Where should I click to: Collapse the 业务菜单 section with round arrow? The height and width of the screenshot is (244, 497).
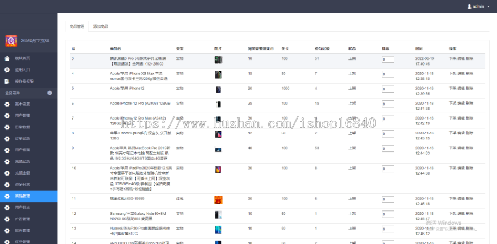click(50, 93)
